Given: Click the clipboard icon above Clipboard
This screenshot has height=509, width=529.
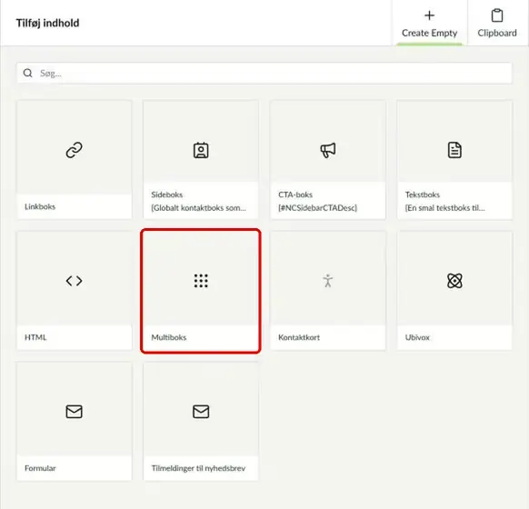Looking at the screenshot, I should point(497,15).
